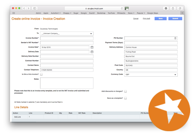This screenshot has height=134, width=194.
Task: Tick the 'Is this a hire invoice?' checkbox
Action: [x=41, y=74]
